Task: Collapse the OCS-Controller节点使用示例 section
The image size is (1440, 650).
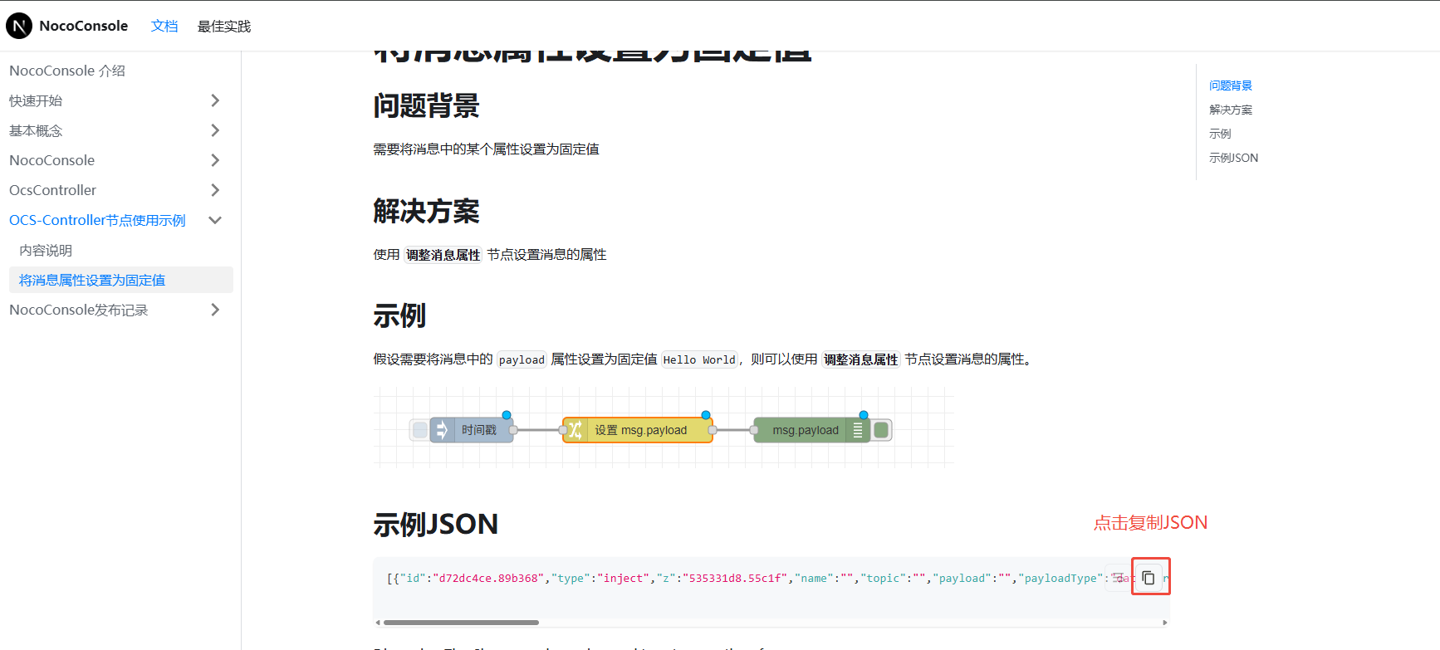Action: click(x=215, y=220)
